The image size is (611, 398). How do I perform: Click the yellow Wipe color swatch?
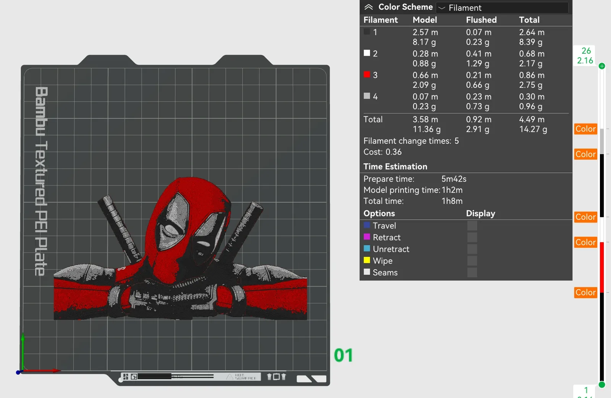click(367, 260)
